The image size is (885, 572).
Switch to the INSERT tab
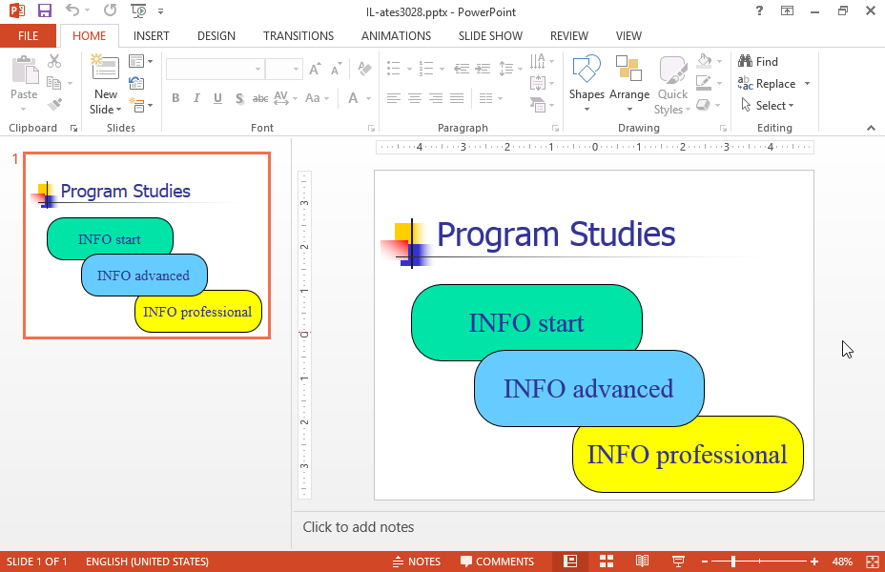point(152,36)
